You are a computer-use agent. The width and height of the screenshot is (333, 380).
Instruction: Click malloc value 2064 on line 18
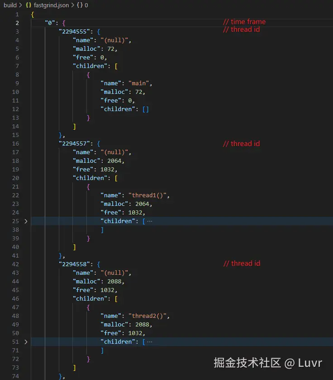[x=114, y=161]
